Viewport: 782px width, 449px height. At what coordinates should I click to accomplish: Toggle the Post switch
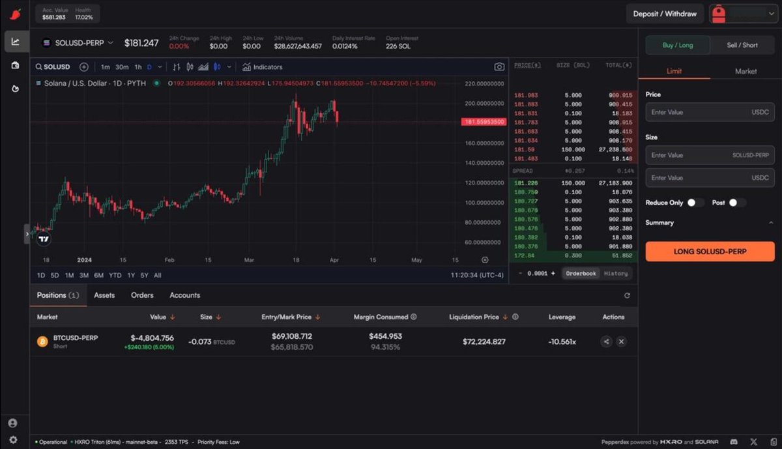(737, 203)
